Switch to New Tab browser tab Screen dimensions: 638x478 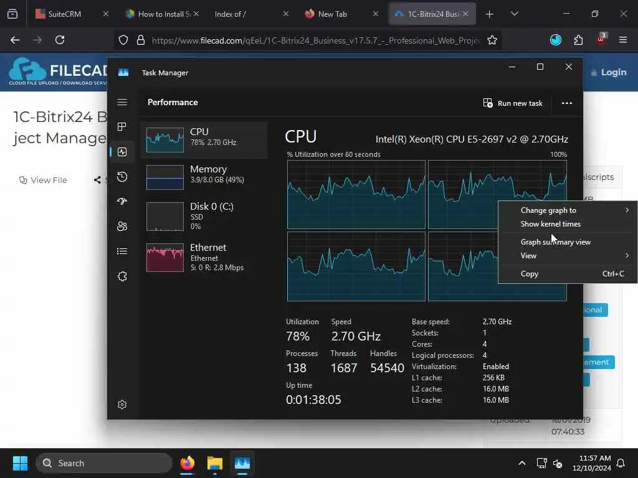(334, 14)
